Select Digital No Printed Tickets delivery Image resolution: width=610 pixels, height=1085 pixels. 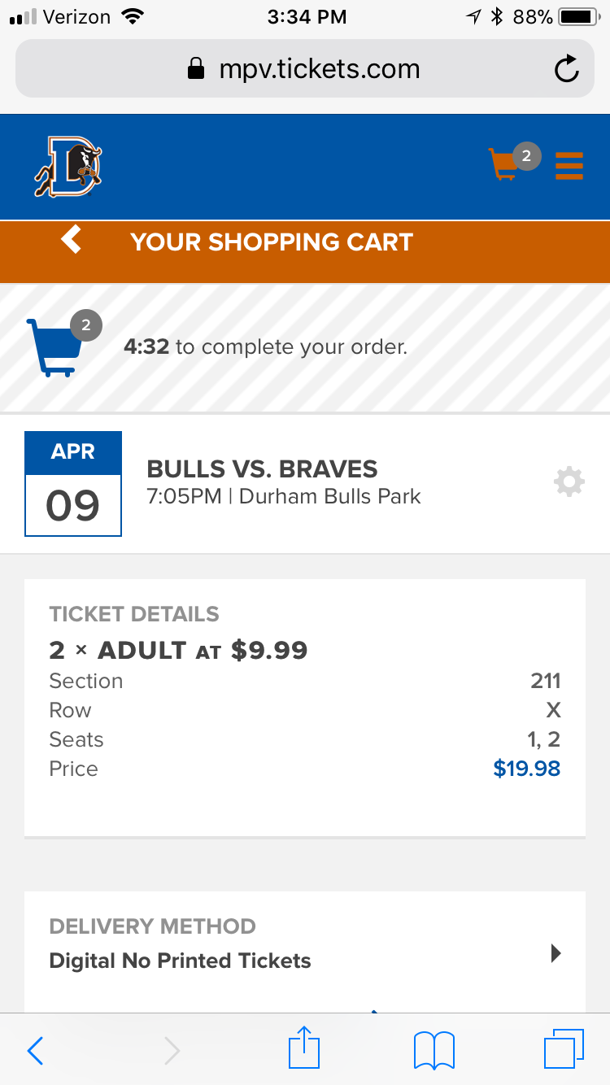click(180, 961)
